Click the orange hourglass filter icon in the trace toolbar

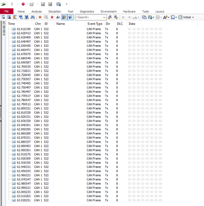[15, 17]
